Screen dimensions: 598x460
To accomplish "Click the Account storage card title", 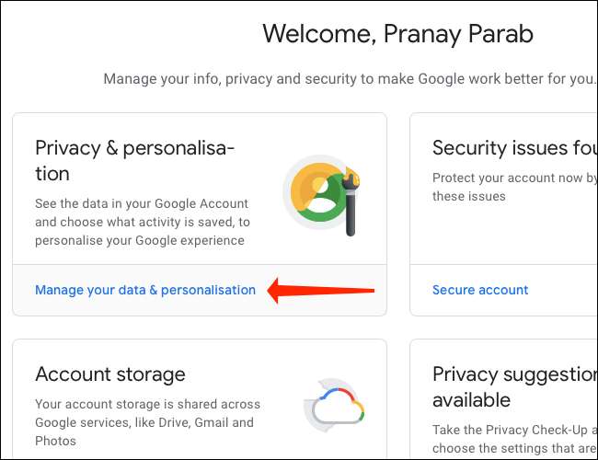I will click(x=110, y=374).
